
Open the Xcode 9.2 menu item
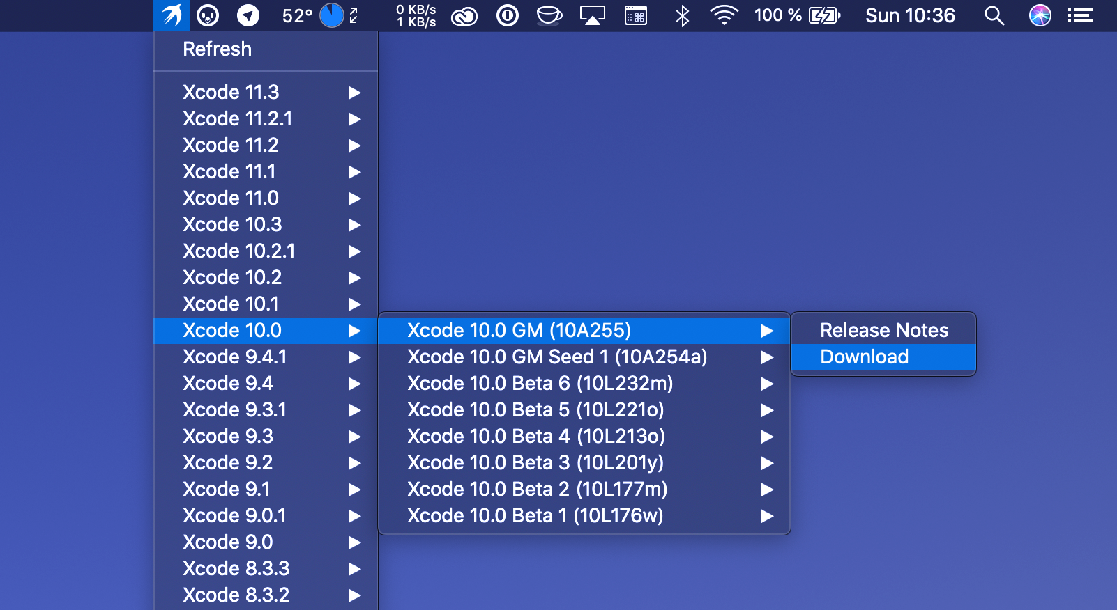pyautogui.click(x=266, y=463)
